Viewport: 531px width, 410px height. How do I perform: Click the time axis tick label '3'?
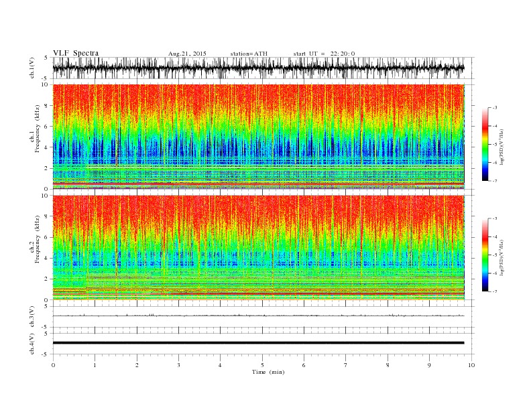pyautogui.click(x=178, y=365)
